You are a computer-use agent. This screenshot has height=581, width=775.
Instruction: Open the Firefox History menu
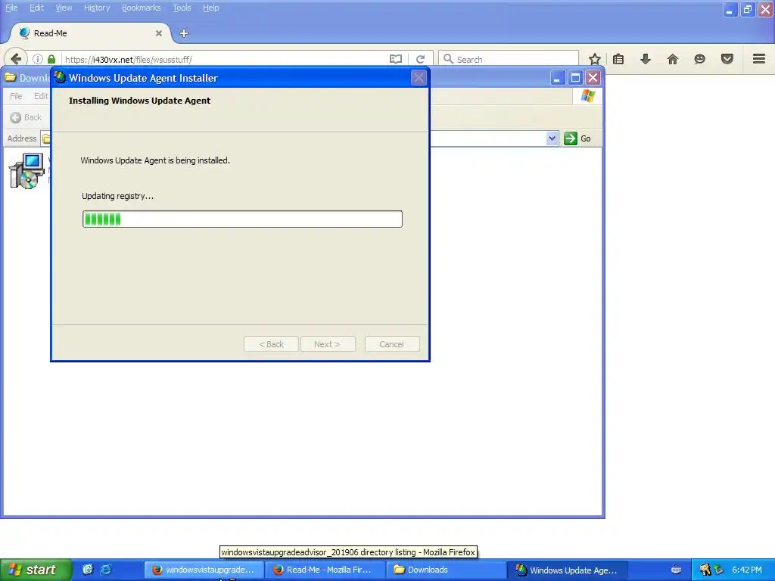coord(96,8)
